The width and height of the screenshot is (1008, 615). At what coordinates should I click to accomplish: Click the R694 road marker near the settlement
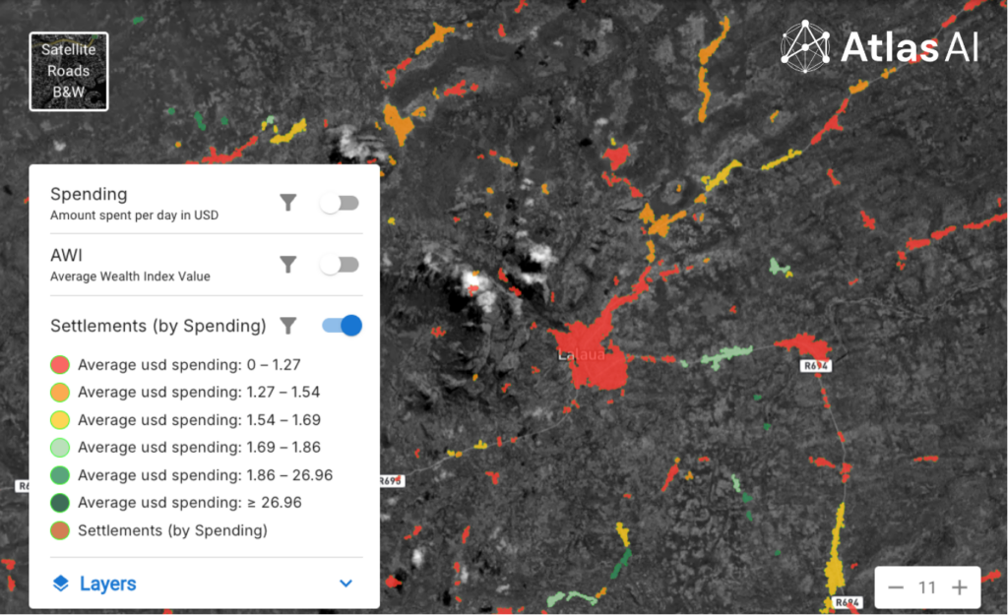[x=816, y=365]
